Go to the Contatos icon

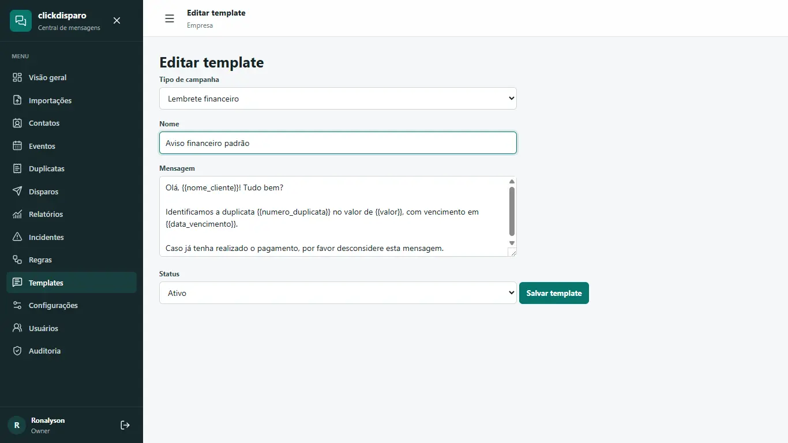pos(17,123)
